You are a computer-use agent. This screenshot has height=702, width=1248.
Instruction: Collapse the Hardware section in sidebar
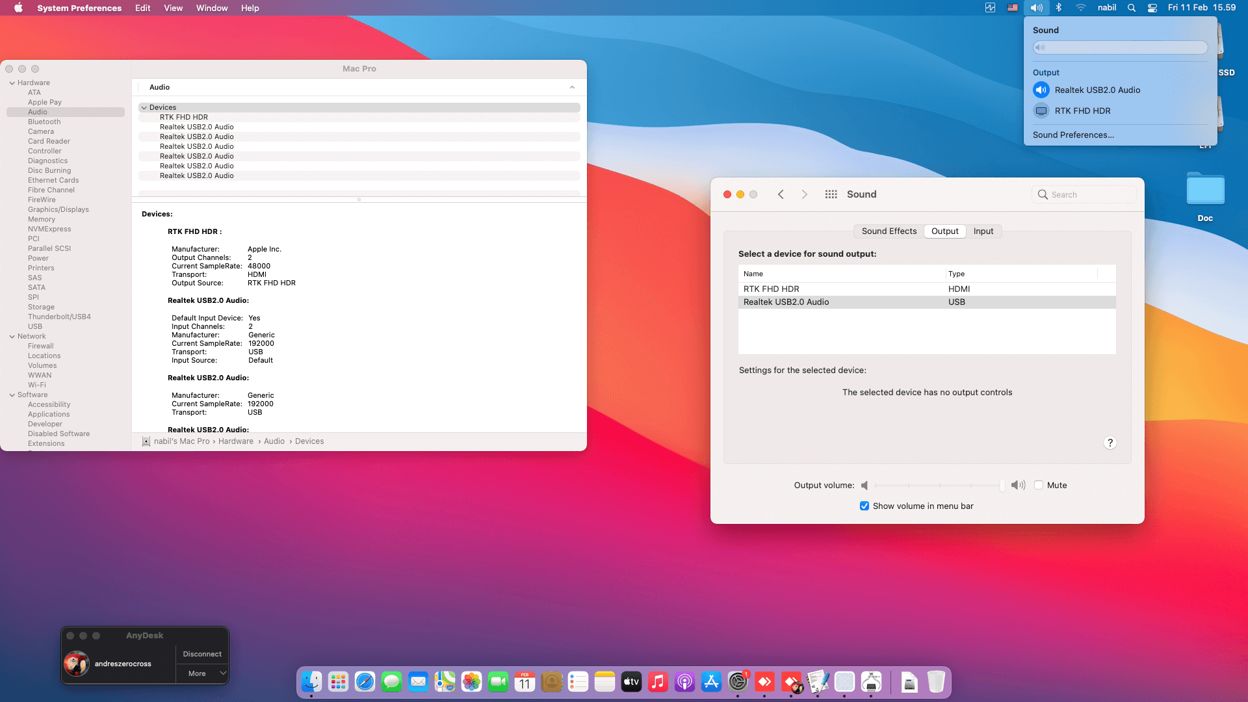pos(12,83)
